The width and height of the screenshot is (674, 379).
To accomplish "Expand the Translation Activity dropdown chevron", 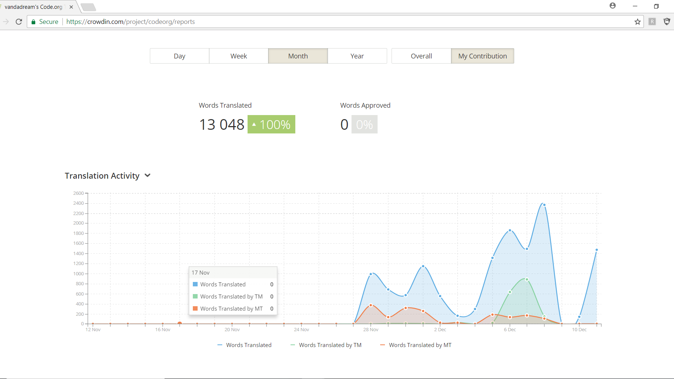I will (148, 175).
